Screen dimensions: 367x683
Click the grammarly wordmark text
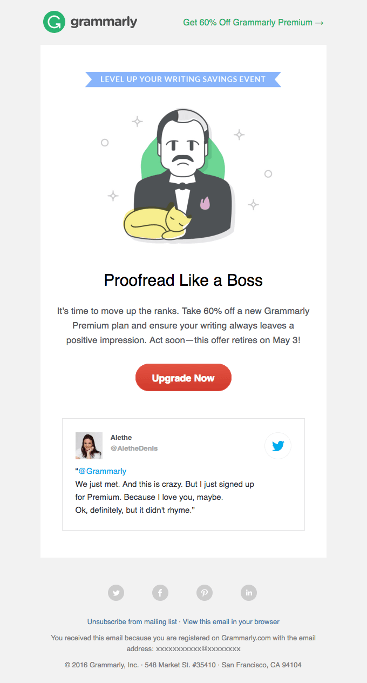(x=104, y=22)
